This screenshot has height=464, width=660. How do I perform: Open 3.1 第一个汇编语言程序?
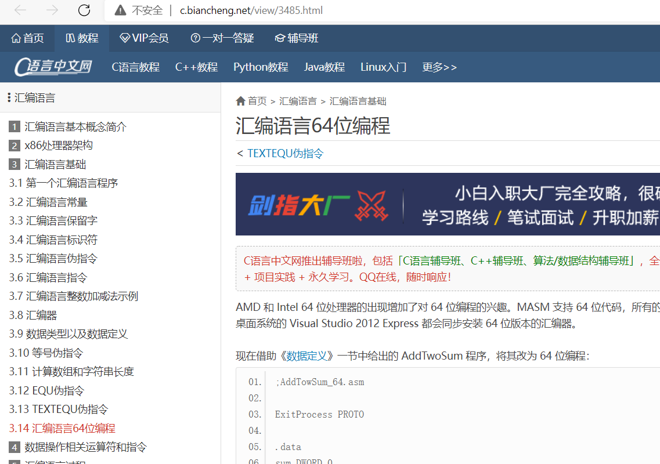click(63, 183)
